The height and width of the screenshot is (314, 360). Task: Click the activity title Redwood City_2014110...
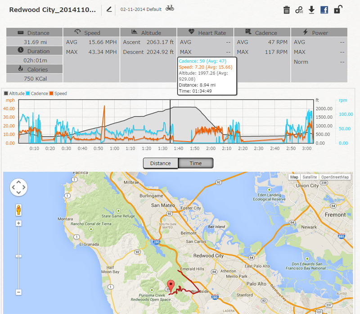52,9
